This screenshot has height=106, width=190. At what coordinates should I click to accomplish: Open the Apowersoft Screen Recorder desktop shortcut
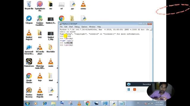tap(29, 49)
